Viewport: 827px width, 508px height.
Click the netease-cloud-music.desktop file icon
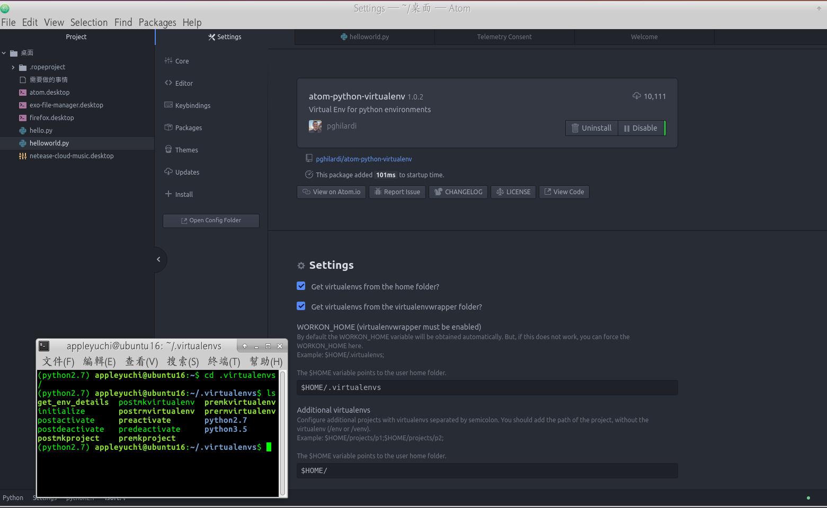pyautogui.click(x=23, y=156)
